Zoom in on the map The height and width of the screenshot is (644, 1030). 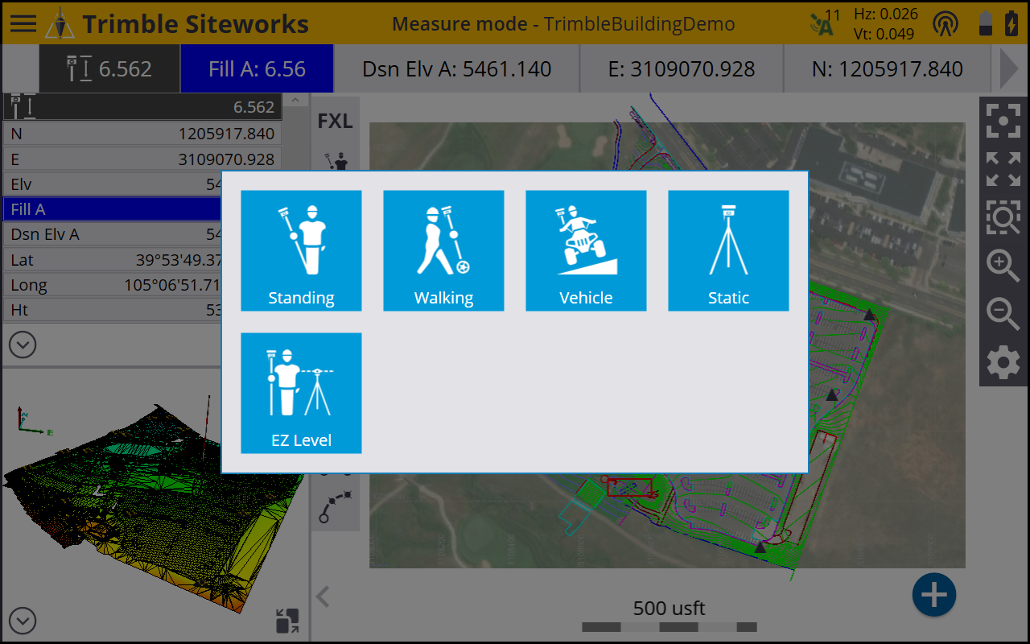pyautogui.click(x=1003, y=265)
